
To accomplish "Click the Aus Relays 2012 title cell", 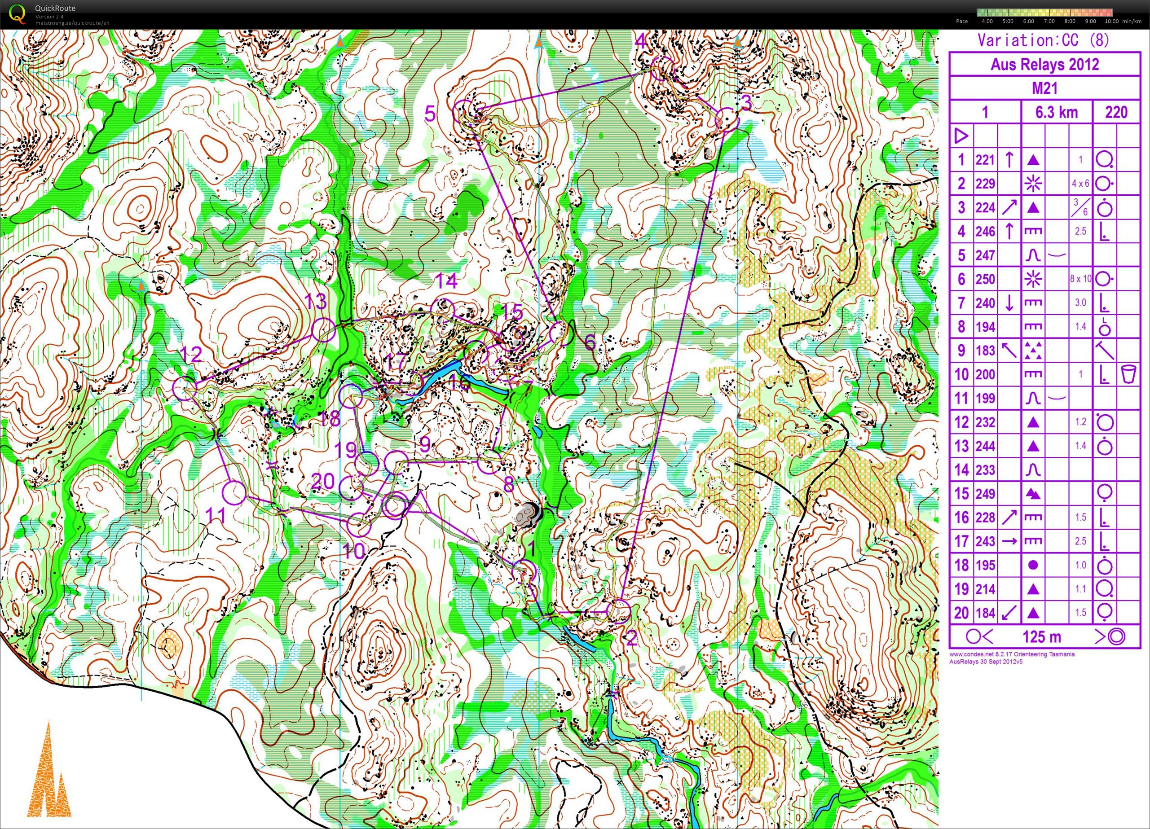I will coord(1044,64).
